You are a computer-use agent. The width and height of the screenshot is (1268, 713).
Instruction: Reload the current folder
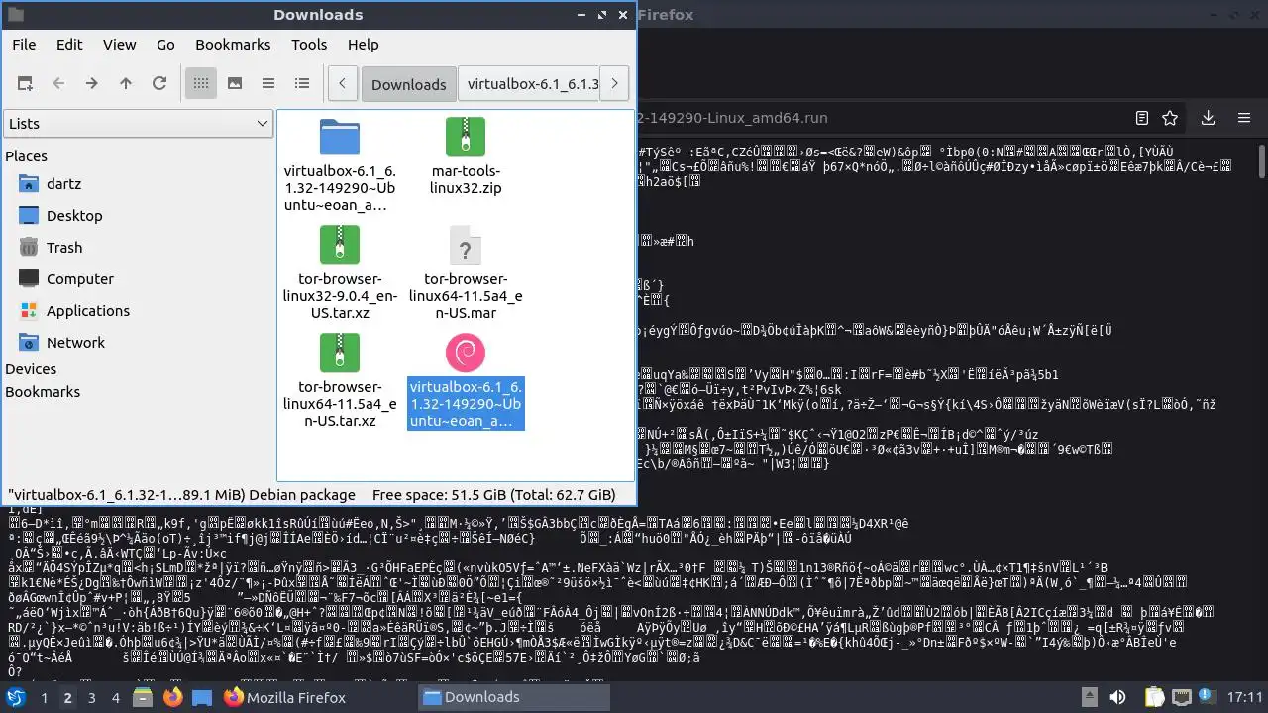coord(159,84)
